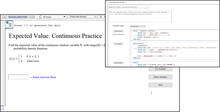The width and height of the screenshot is (220, 112).
Task: Select Nonexecutable Math mode
Action: [18, 17]
